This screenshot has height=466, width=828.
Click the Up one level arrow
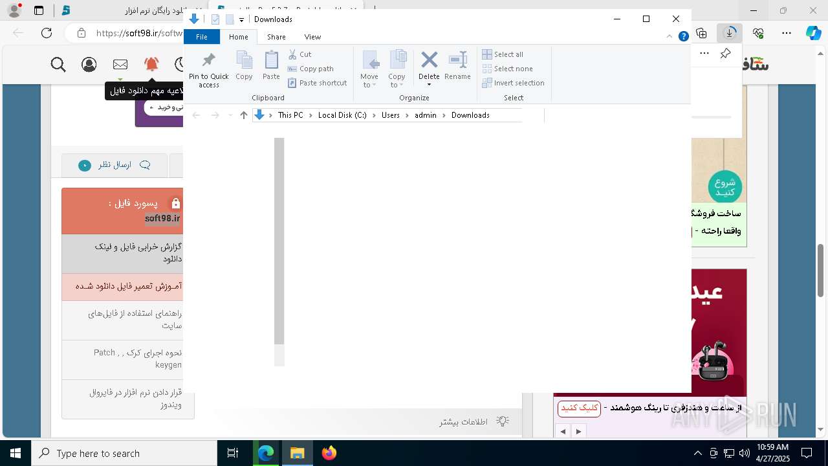(x=244, y=115)
